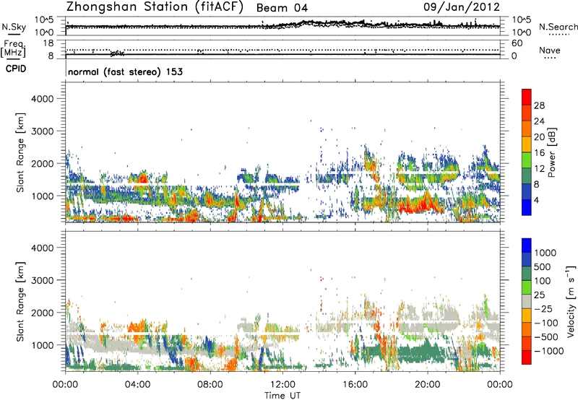Click the '20:00' time tick label
The width and height of the screenshot is (578, 400).
428,385
